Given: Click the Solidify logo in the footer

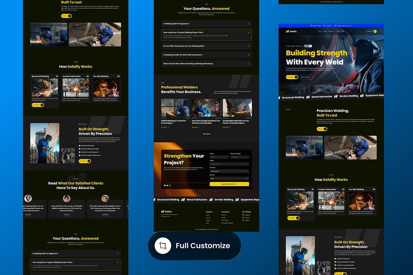Looking at the screenshot, I should coord(167,211).
